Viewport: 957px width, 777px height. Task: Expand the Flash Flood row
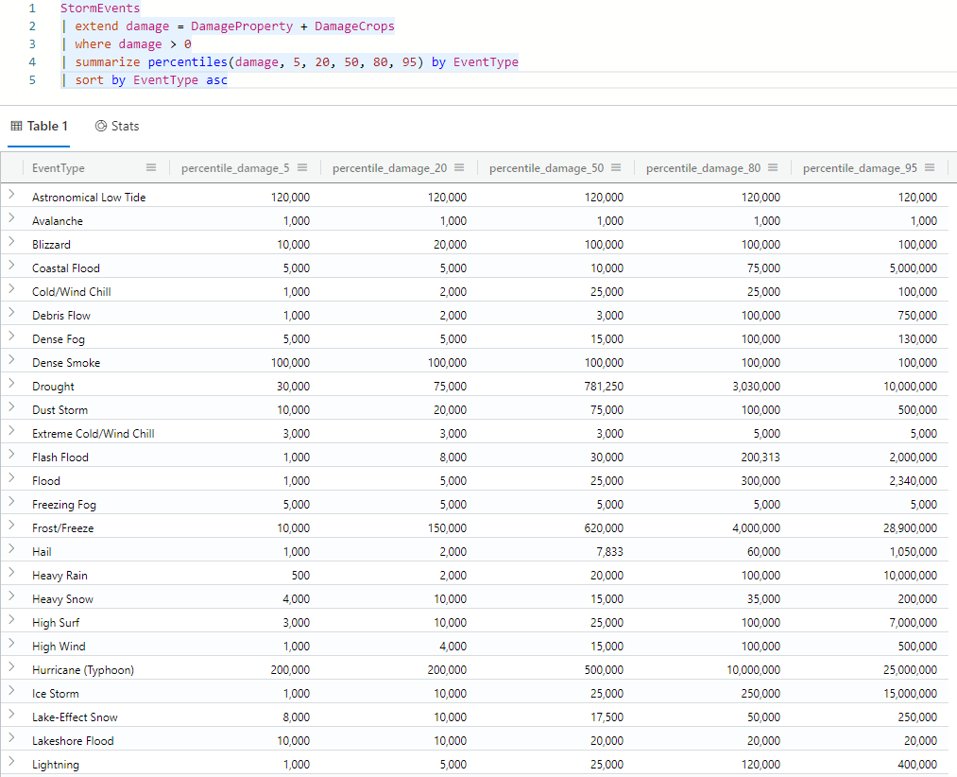coord(11,455)
